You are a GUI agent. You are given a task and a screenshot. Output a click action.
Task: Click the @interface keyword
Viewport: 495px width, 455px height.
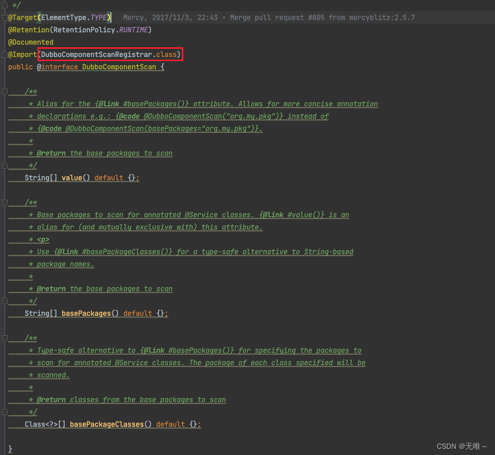[58, 67]
